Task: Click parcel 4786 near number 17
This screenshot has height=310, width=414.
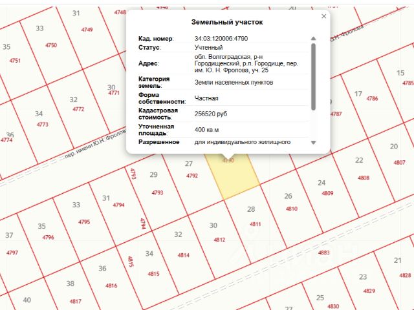Action: [372, 99]
